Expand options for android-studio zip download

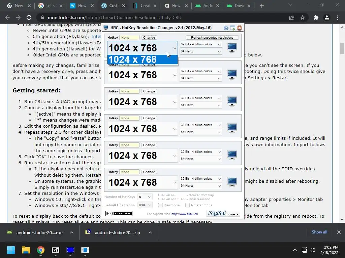coord(150,232)
